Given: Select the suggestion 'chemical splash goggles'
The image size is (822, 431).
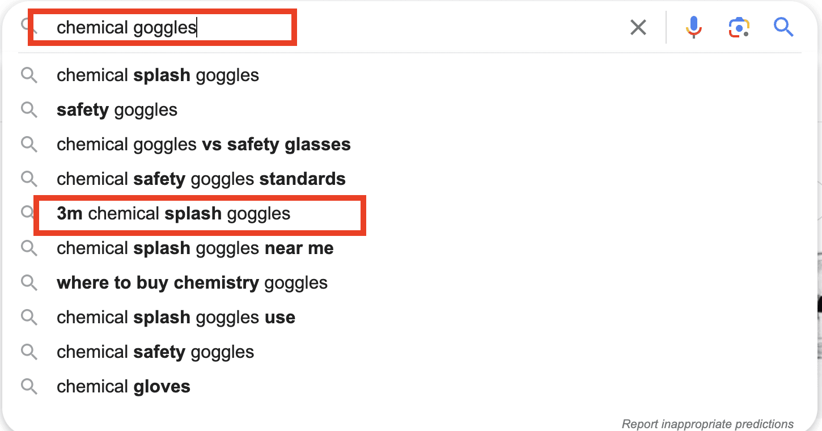Looking at the screenshot, I should 157,75.
